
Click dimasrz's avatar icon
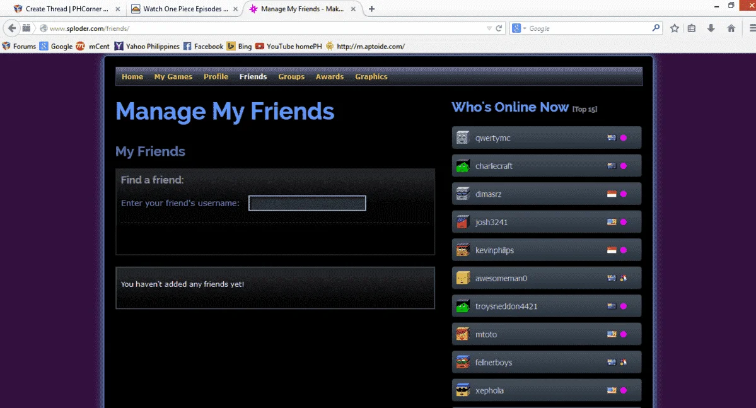click(x=463, y=194)
